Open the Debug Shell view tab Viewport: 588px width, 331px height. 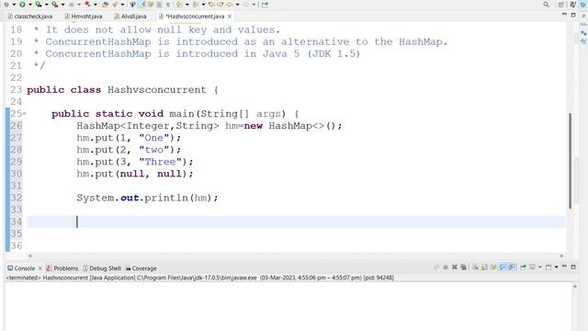tap(102, 268)
